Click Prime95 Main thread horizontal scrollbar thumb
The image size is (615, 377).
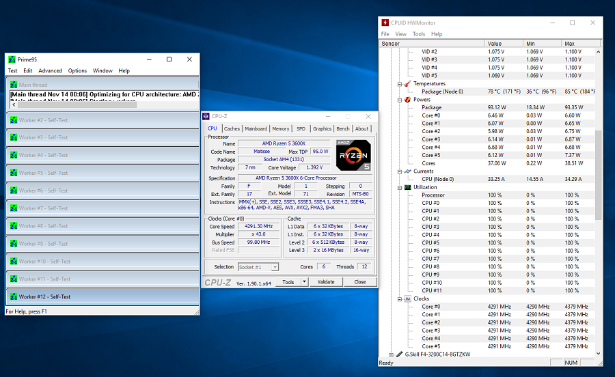coord(77,105)
